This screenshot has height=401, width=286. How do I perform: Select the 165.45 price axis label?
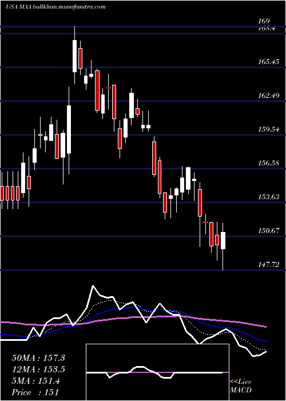(269, 62)
